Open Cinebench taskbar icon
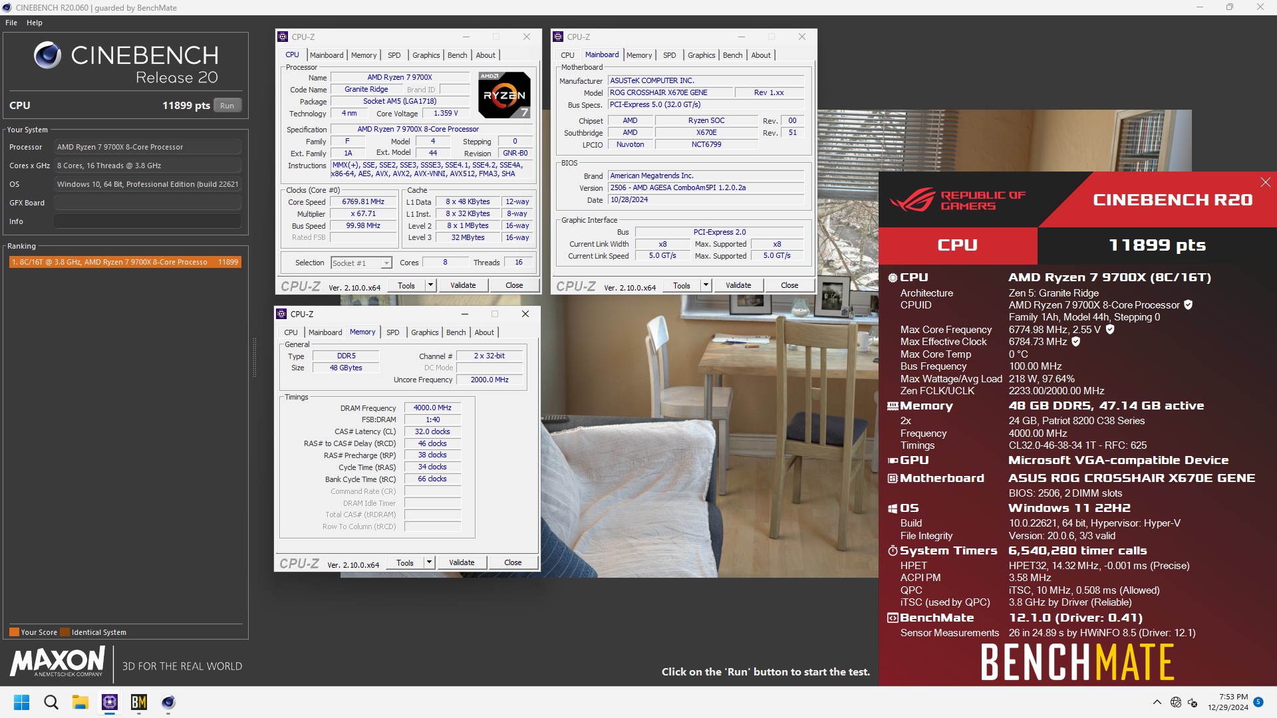Screen dimensions: 1277x718 click(168, 702)
